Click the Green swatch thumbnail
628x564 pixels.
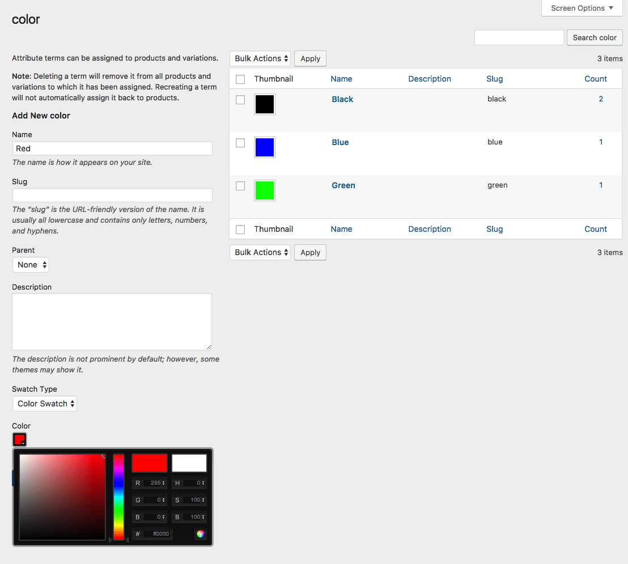pyautogui.click(x=265, y=190)
